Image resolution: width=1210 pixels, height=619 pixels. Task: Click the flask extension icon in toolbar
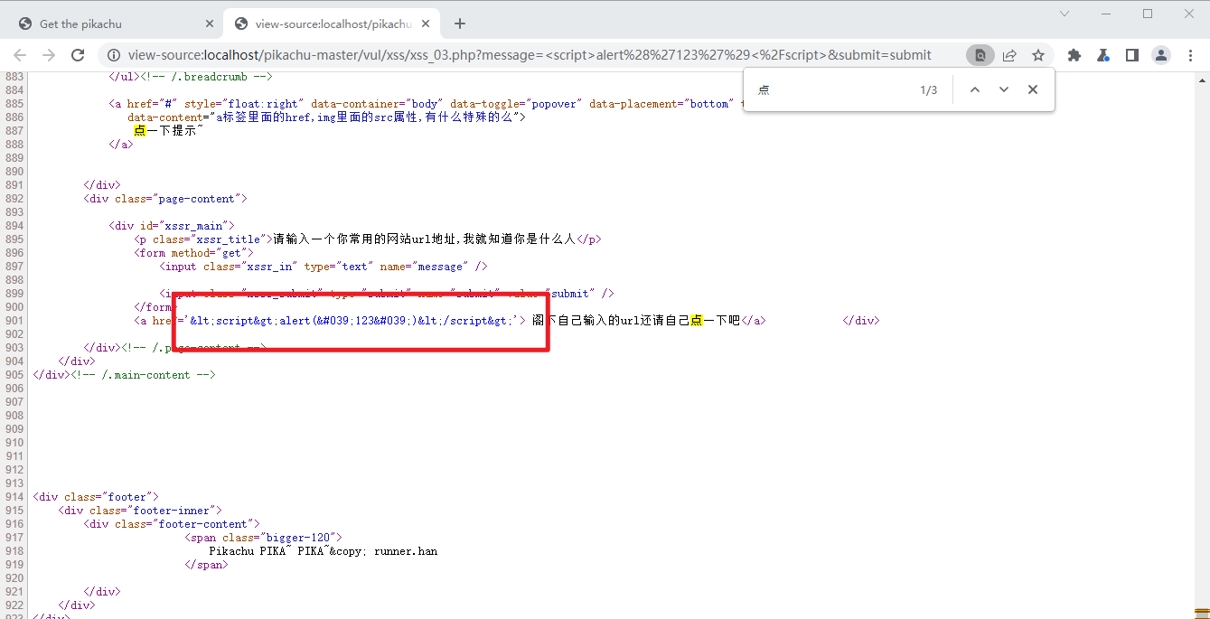click(1103, 55)
